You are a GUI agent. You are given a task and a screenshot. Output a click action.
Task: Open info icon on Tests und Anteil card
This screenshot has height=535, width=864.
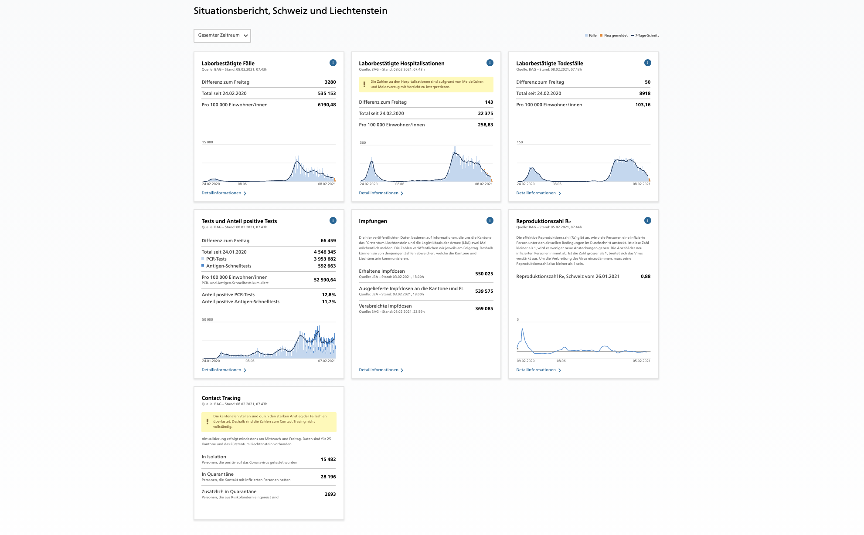[333, 220]
